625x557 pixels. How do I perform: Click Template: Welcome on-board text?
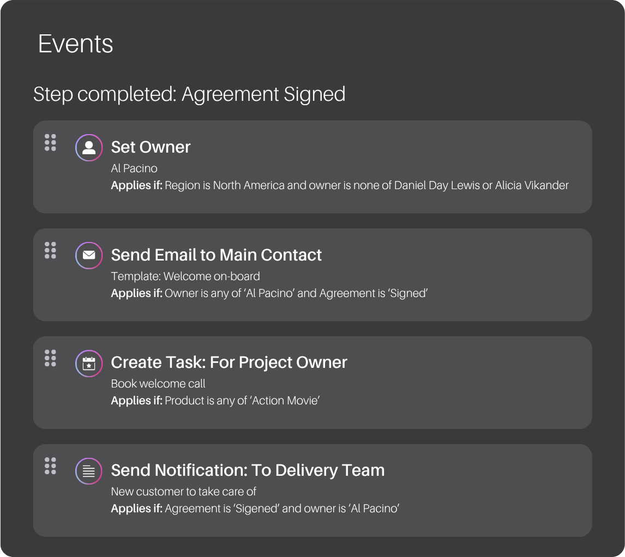[185, 276]
